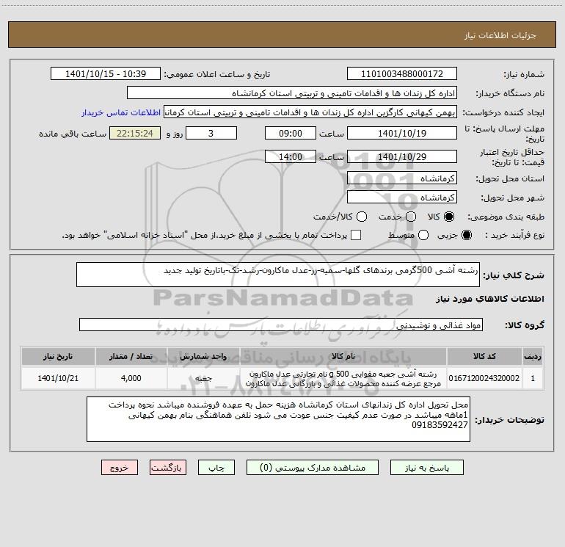Screen dimensions: 565x547
Task: Click row number 1 cell
Action: click(x=533, y=378)
